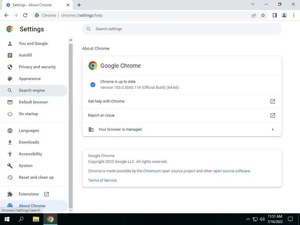Open Windows taskbar search

[21, 219]
